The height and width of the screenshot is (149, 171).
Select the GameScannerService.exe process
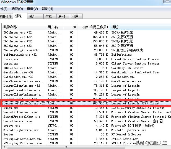point(87,81)
